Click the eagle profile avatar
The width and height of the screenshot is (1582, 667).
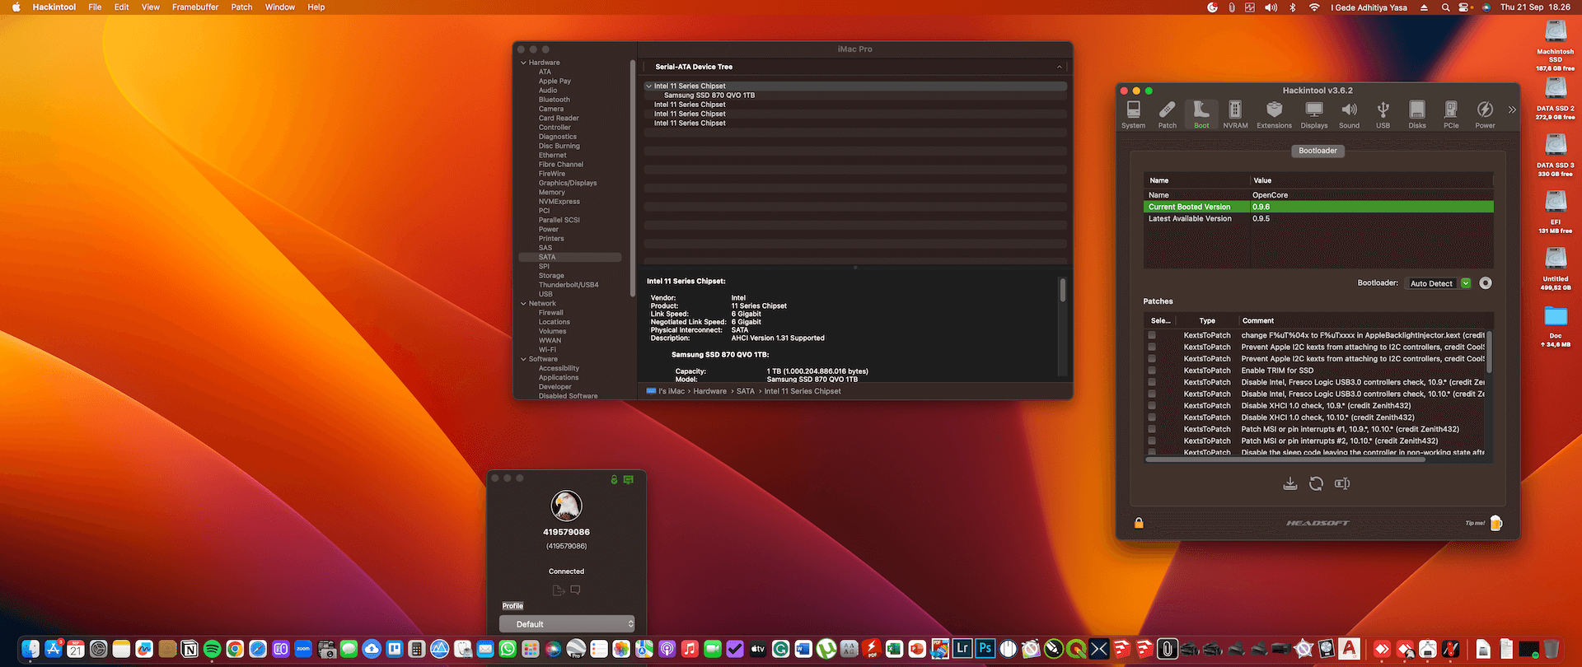[x=566, y=506]
